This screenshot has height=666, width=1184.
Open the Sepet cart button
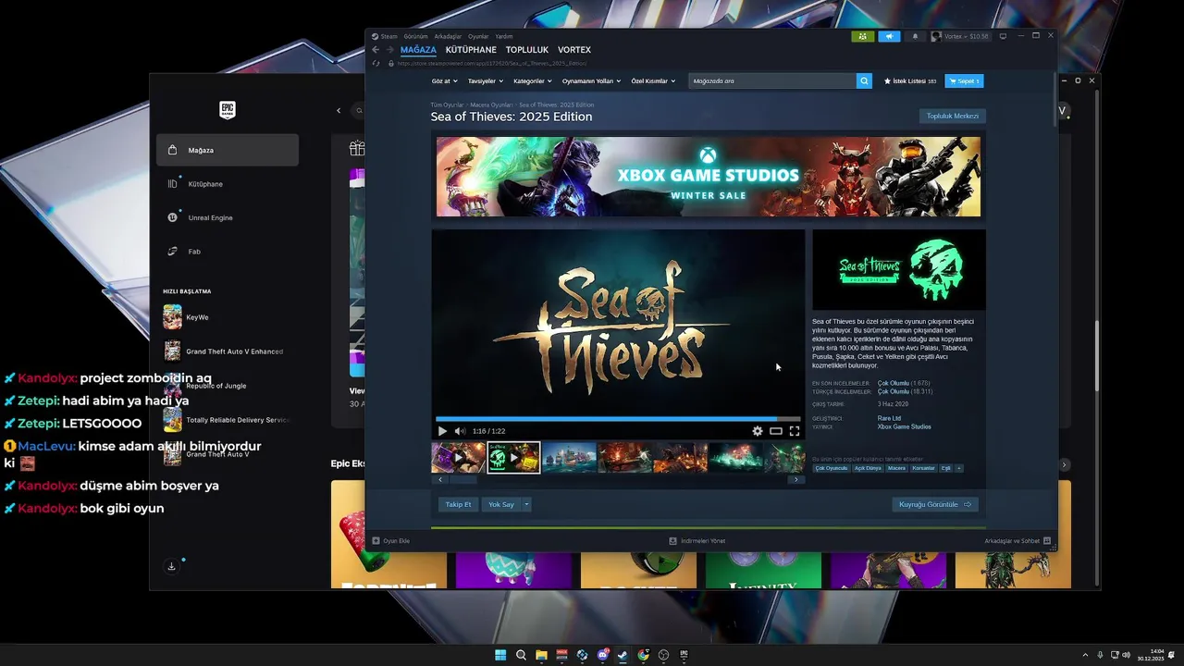click(x=964, y=81)
